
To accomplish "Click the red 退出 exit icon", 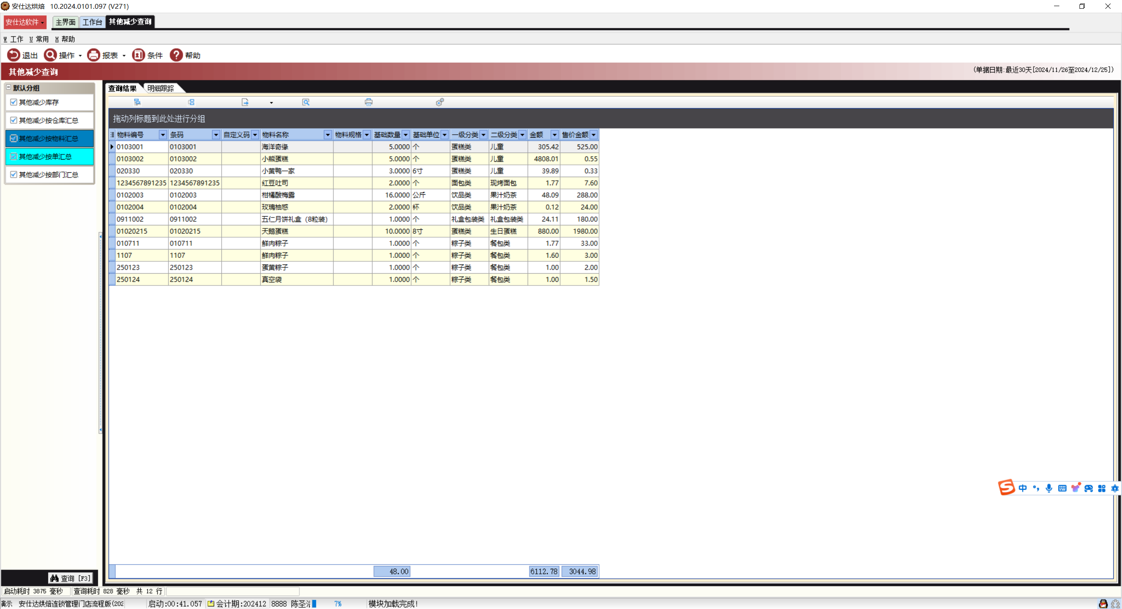I will tap(14, 55).
